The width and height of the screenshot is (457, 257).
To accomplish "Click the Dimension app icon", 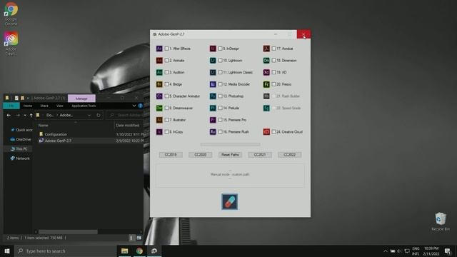I will click(x=266, y=61).
